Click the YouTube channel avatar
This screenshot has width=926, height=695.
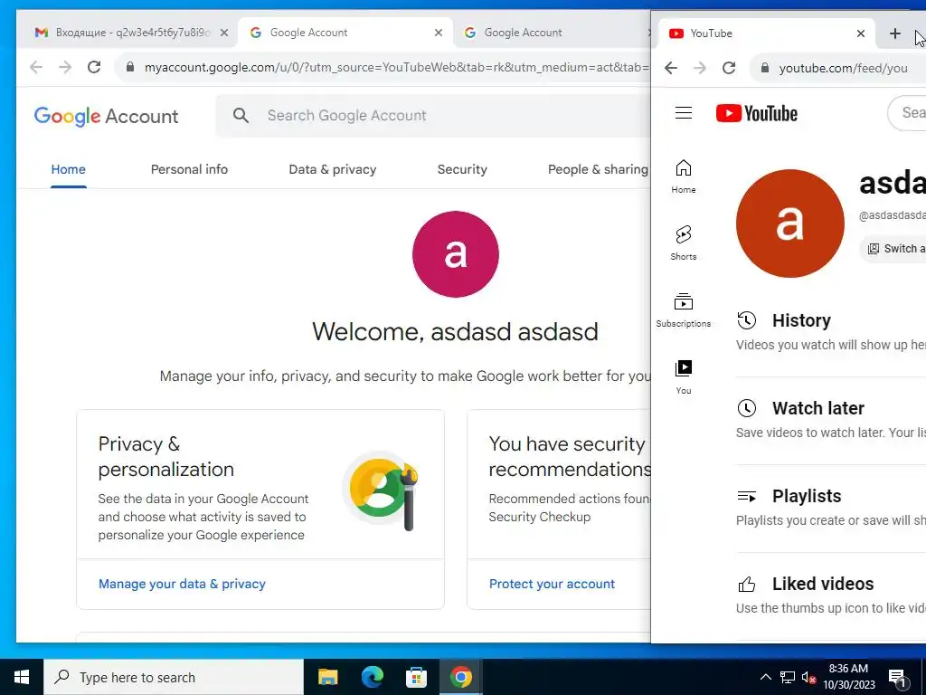click(x=790, y=224)
